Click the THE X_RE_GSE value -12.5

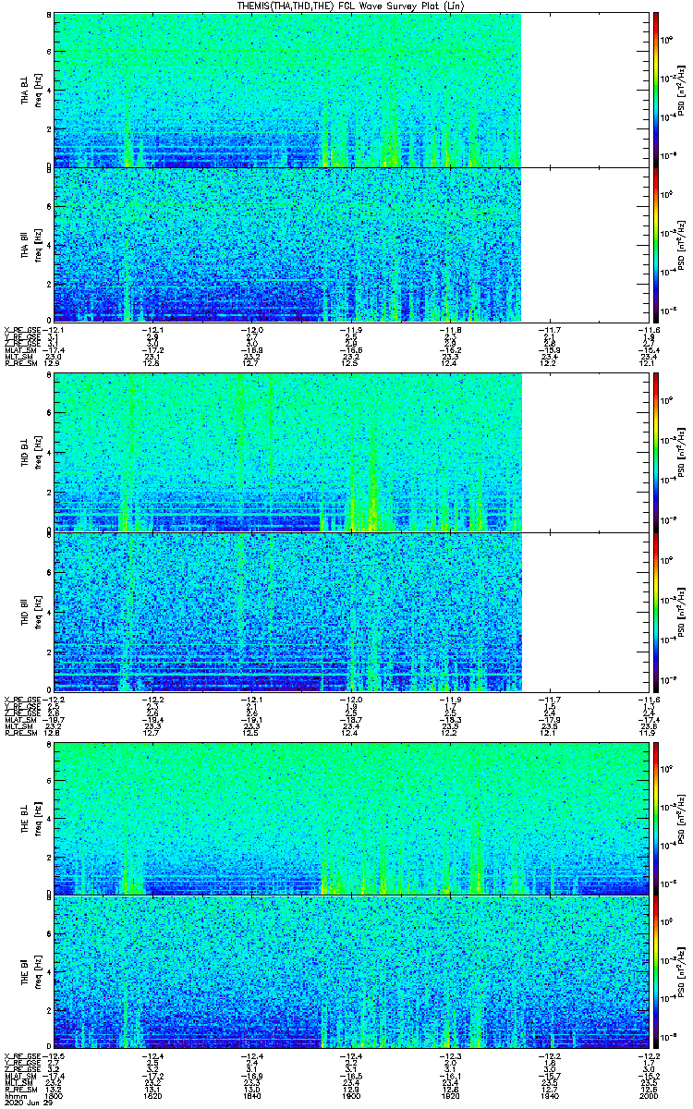(x=55, y=1057)
